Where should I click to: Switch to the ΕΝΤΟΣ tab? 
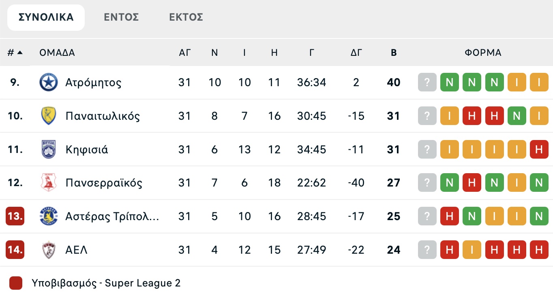[121, 17]
